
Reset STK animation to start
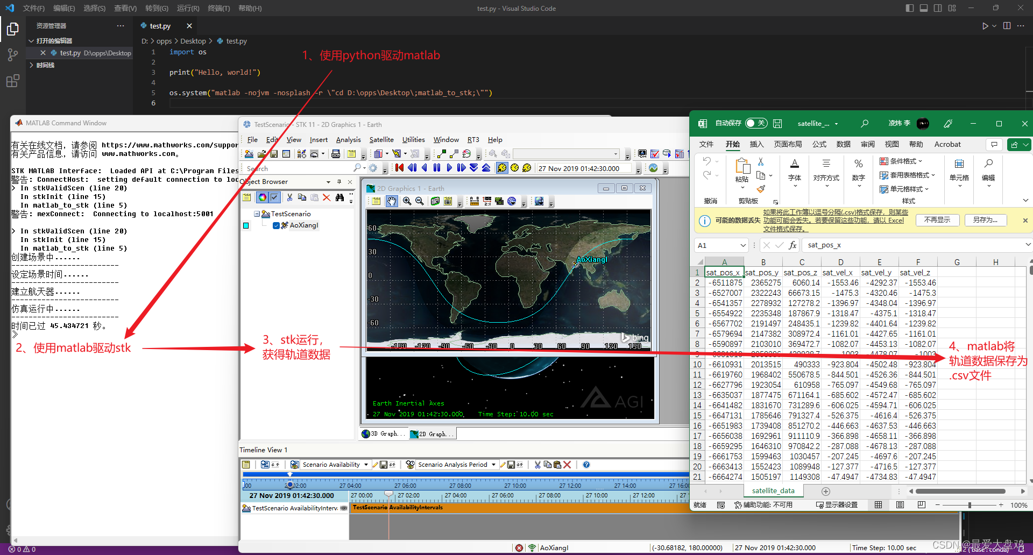point(399,168)
